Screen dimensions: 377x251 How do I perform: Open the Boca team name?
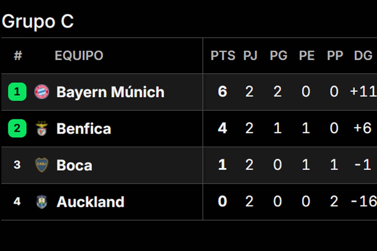[74, 165]
